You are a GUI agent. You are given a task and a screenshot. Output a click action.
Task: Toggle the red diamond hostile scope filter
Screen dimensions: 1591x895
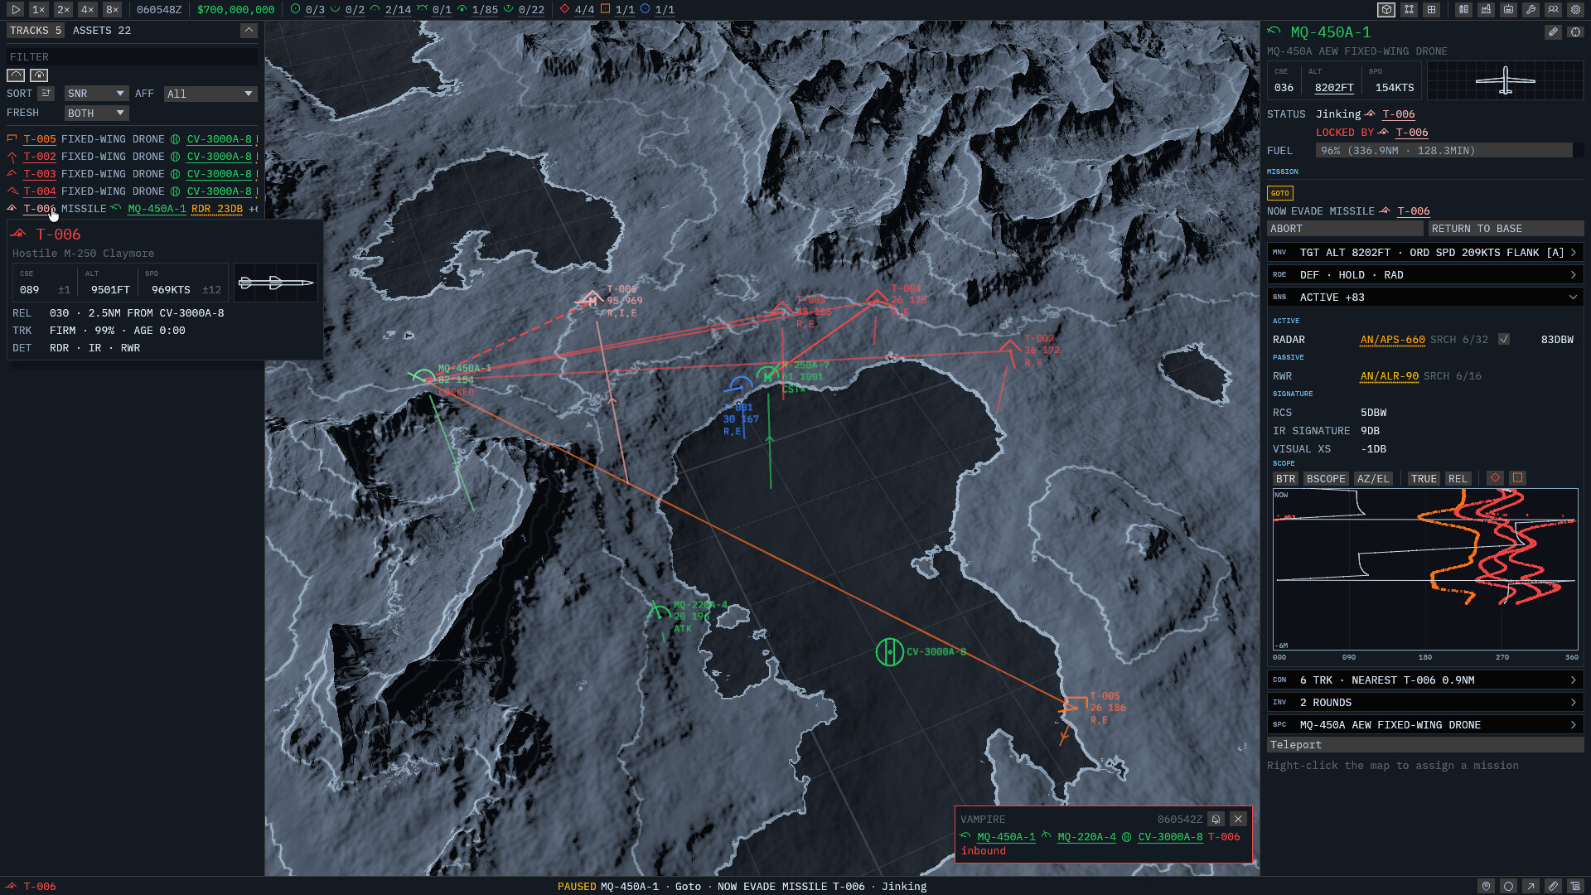(1496, 478)
